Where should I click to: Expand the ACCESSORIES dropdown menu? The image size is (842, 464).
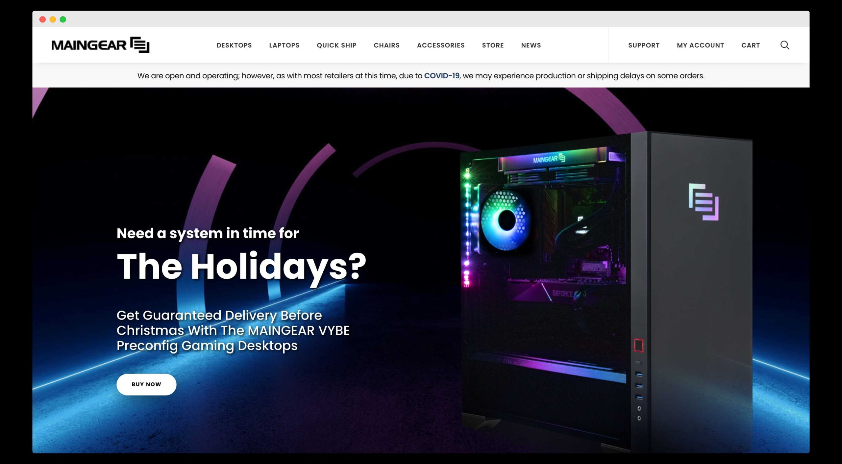tap(441, 45)
